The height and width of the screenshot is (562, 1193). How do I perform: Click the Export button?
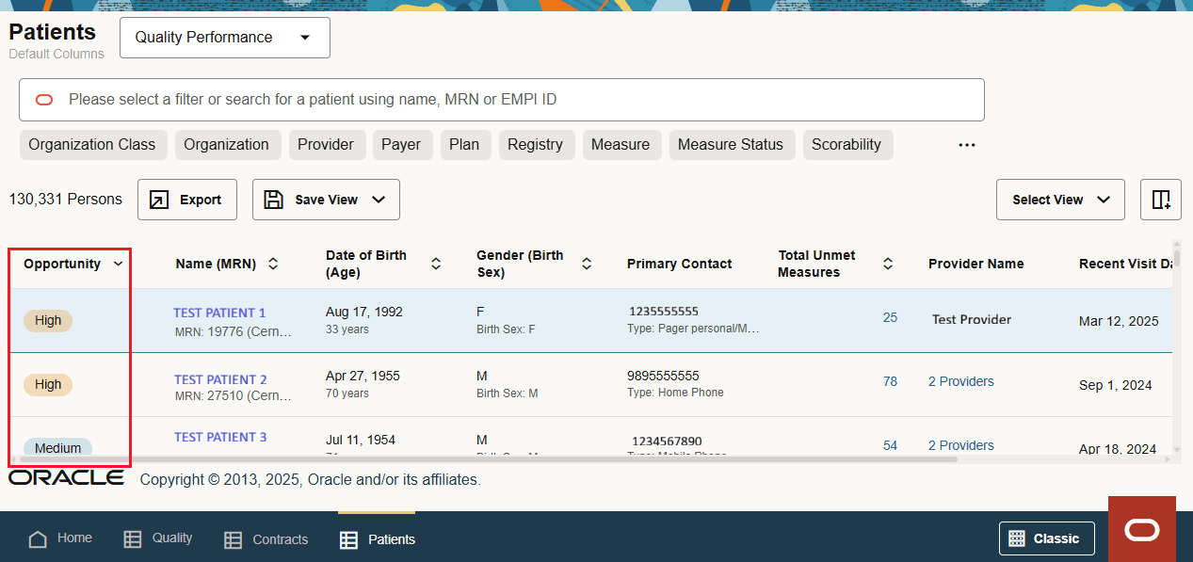coord(186,200)
